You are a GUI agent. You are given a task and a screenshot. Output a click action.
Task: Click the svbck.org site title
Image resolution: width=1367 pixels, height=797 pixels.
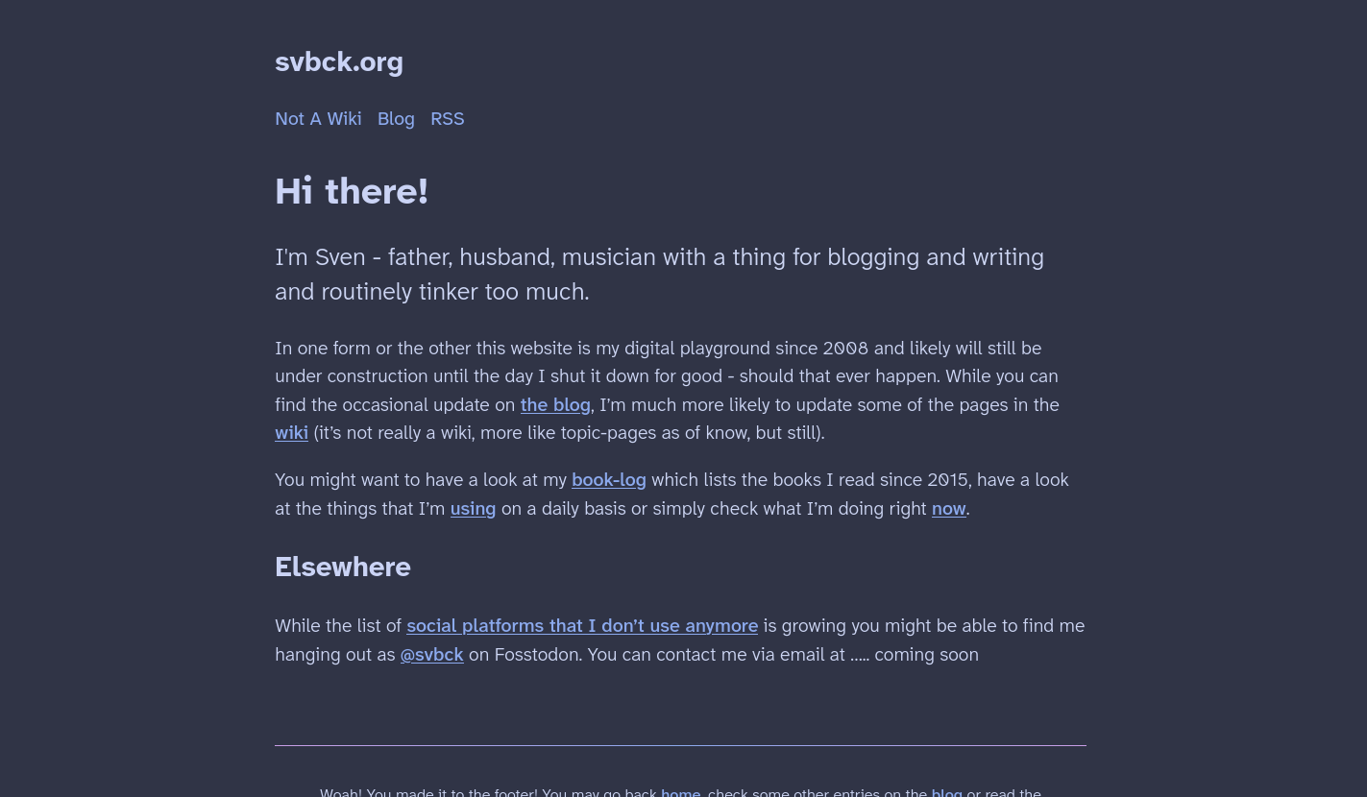[338, 61]
